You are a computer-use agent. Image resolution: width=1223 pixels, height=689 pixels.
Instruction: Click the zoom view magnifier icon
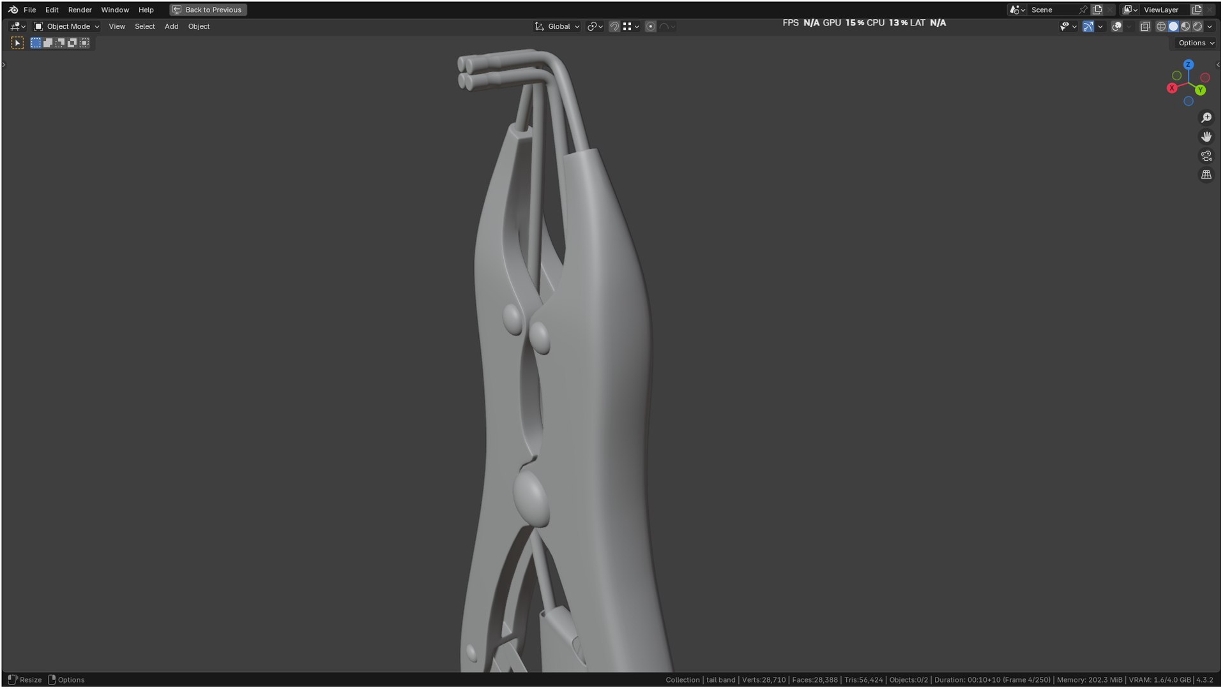pyautogui.click(x=1206, y=118)
